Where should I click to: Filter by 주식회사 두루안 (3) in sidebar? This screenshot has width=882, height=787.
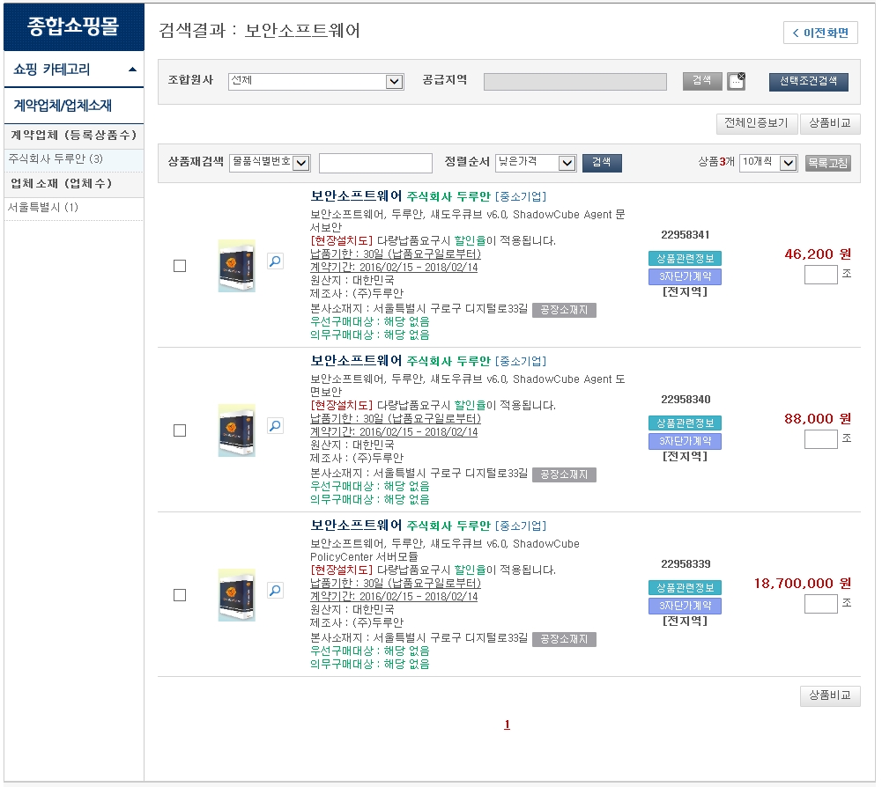click(x=56, y=159)
